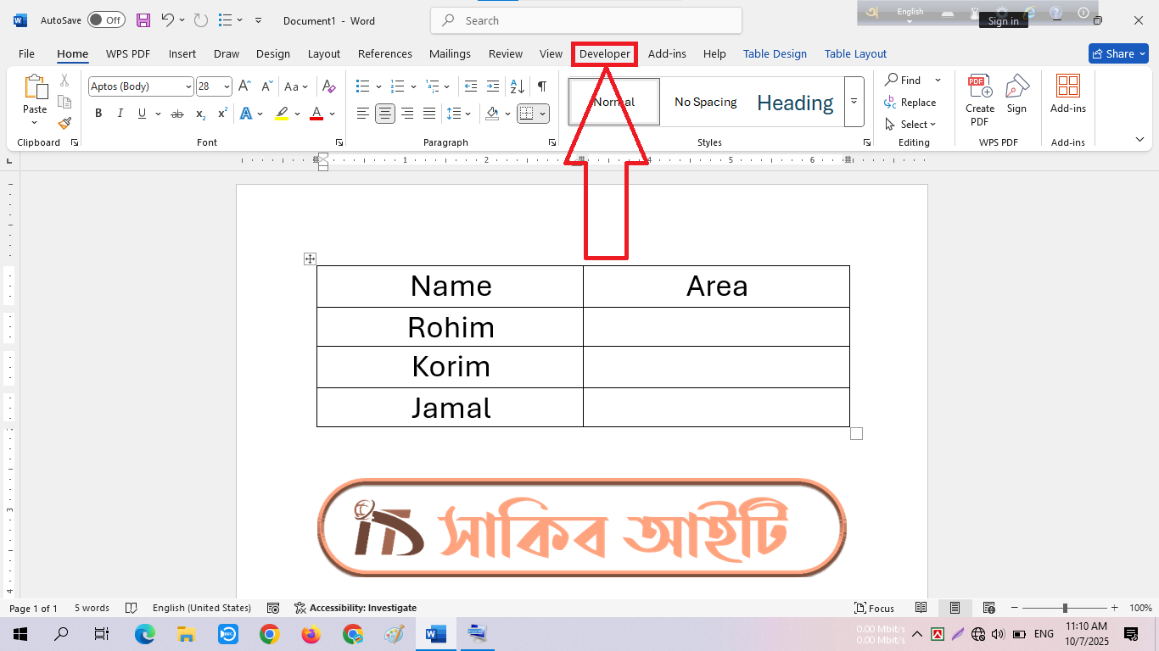Viewport: 1159px width, 651px height.
Task: Switch AutoSave off toggle
Action: click(x=106, y=19)
